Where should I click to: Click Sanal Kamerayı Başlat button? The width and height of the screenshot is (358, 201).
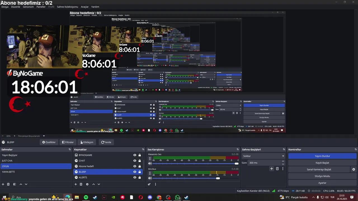pyautogui.click(x=319, y=169)
